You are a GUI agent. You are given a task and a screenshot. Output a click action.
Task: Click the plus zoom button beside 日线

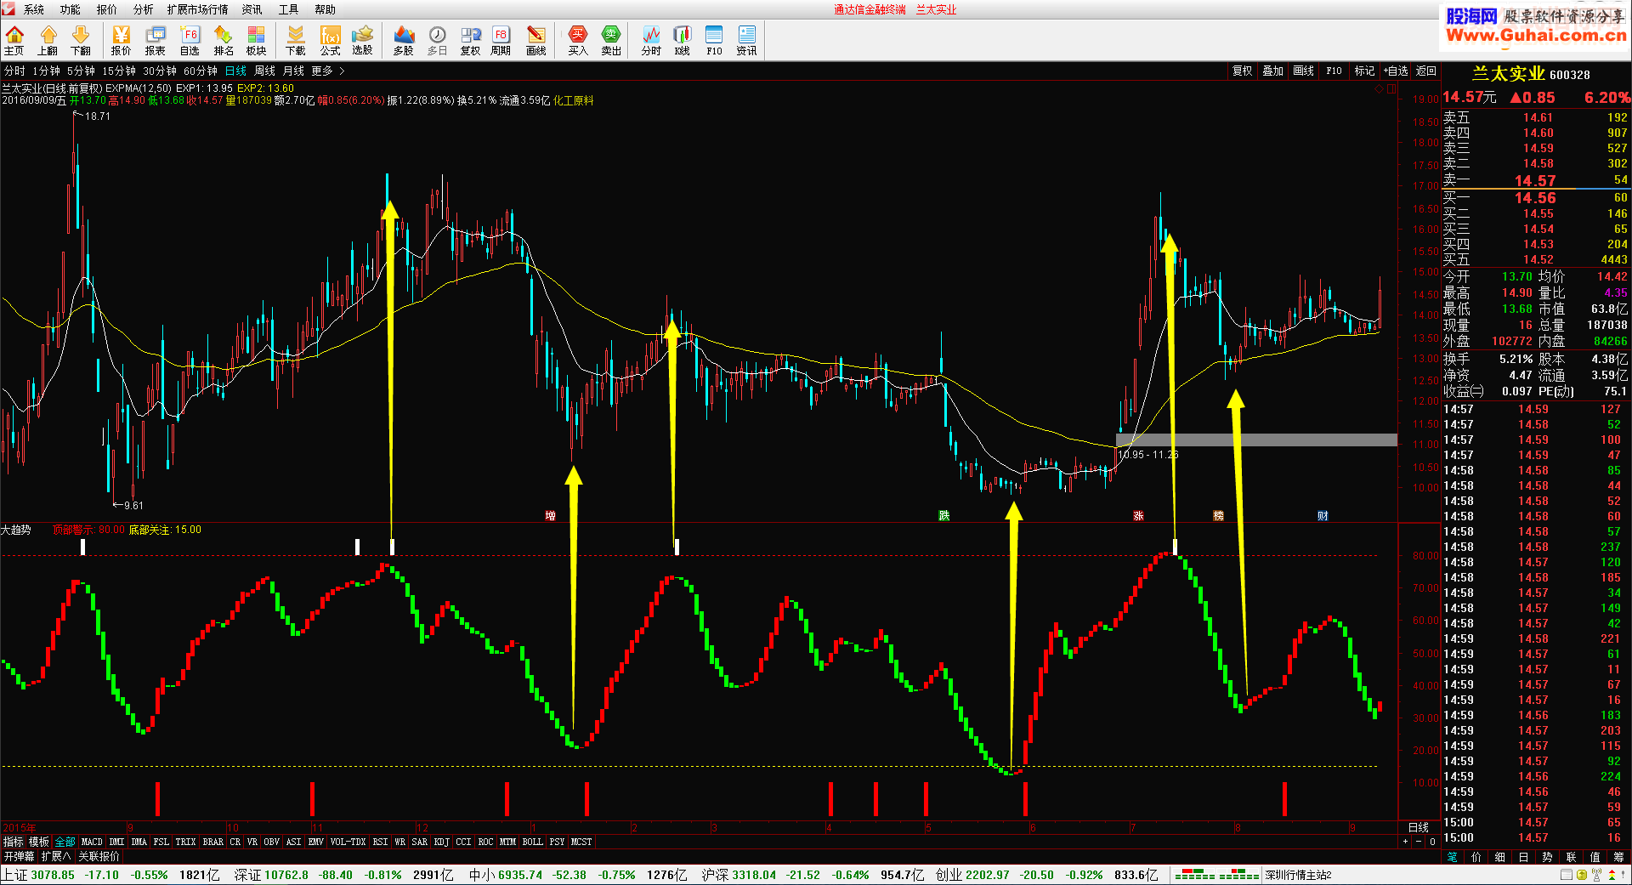point(1405,842)
